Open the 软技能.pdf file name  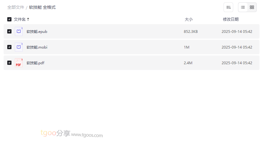(x=35, y=63)
